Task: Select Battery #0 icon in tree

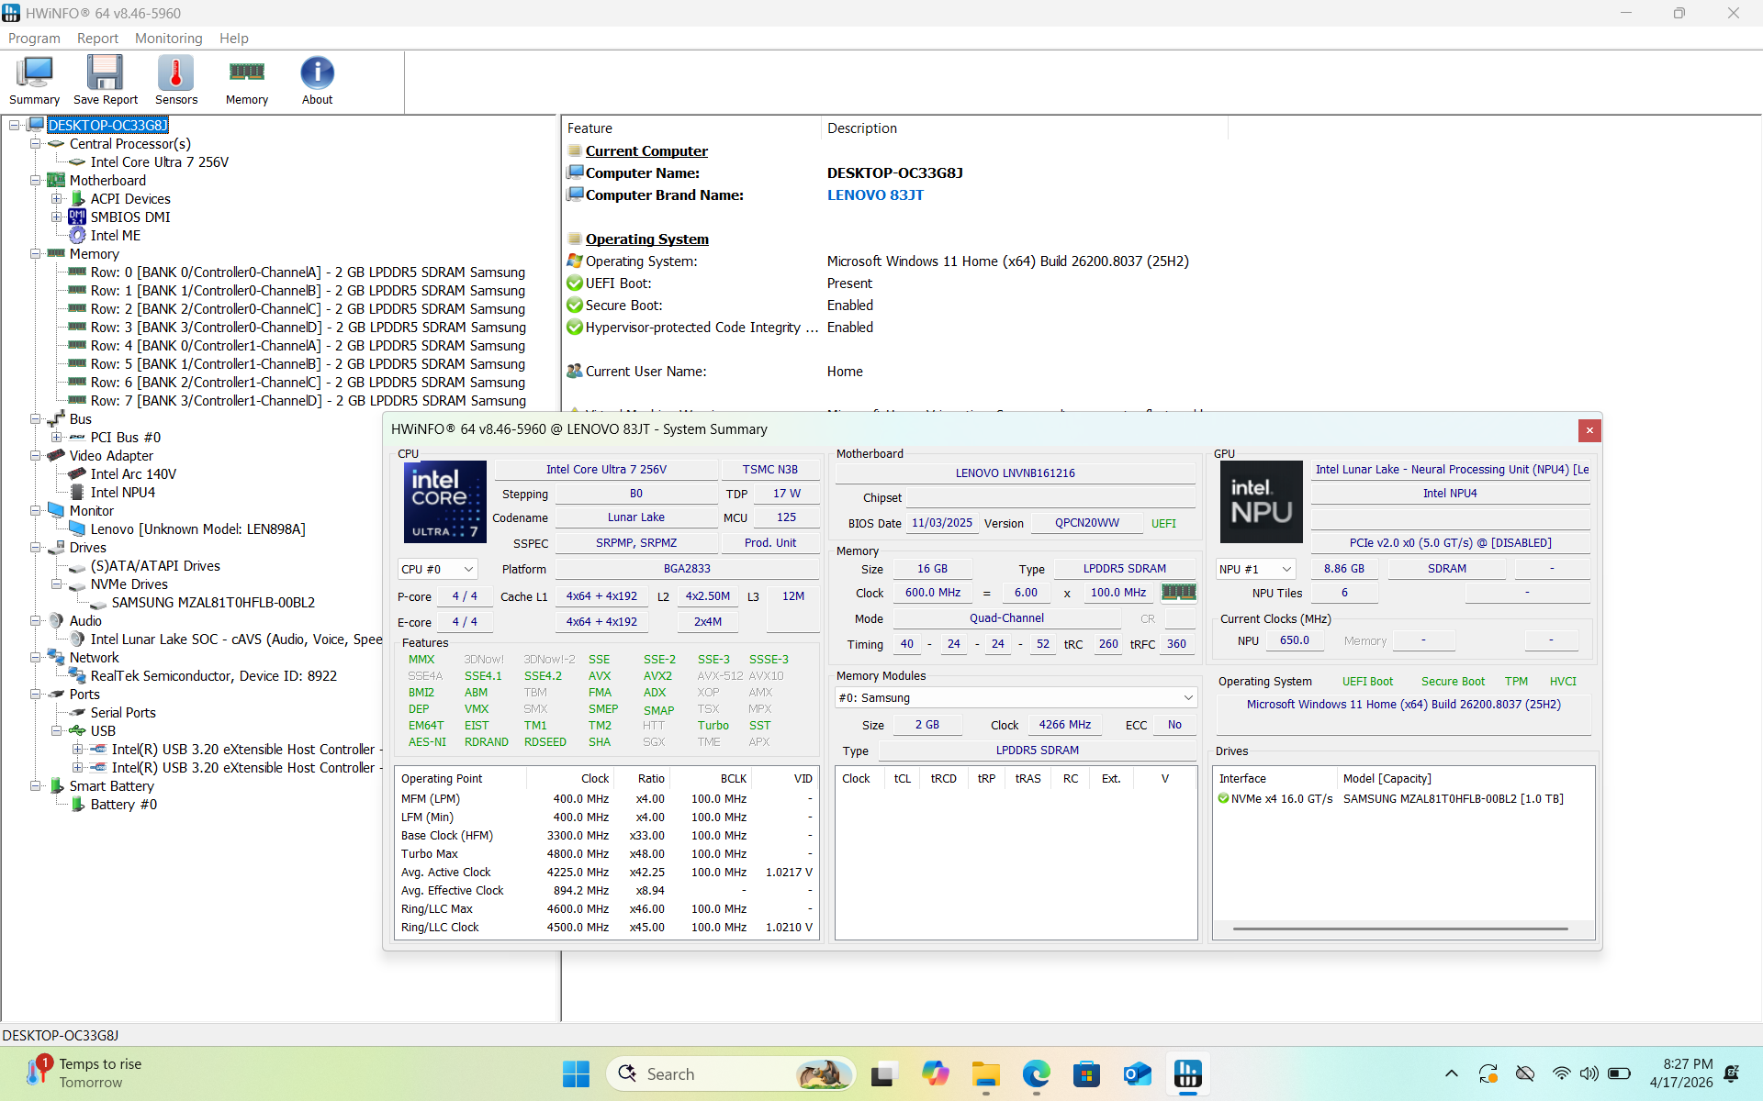Action: (x=78, y=805)
